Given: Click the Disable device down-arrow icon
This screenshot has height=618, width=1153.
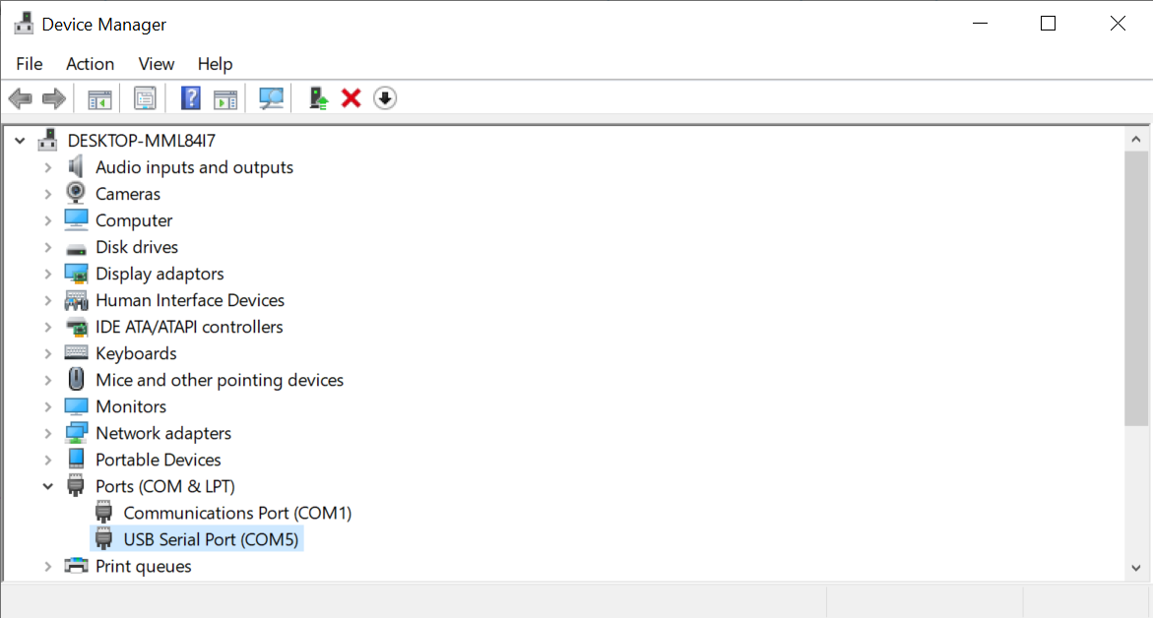Looking at the screenshot, I should coord(385,98).
